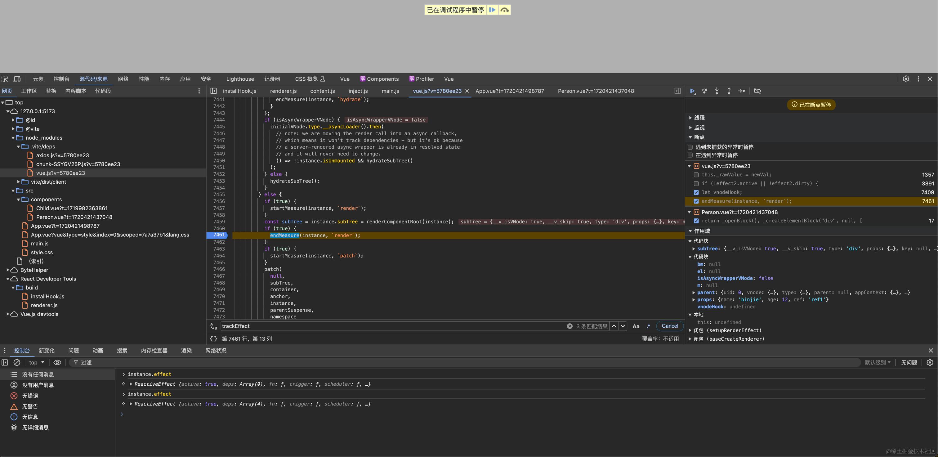Enable pause on uncaught exceptions checkbox
Viewport: 938px width, 457px height.
690,147
